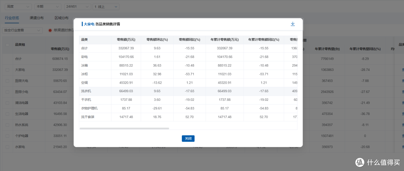Click the 32.98 value in the 冰柜 row

[157, 74]
